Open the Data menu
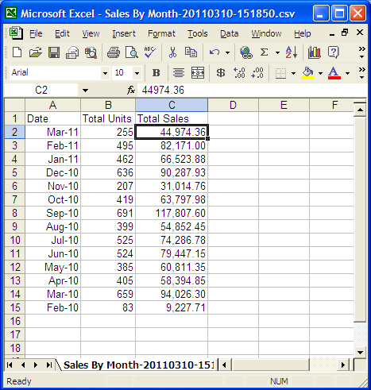 230,33
